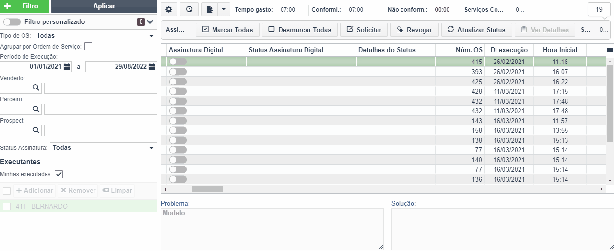The image size is (614, 251).
Task: Click the Aplicar button
Action: [104, 6]
